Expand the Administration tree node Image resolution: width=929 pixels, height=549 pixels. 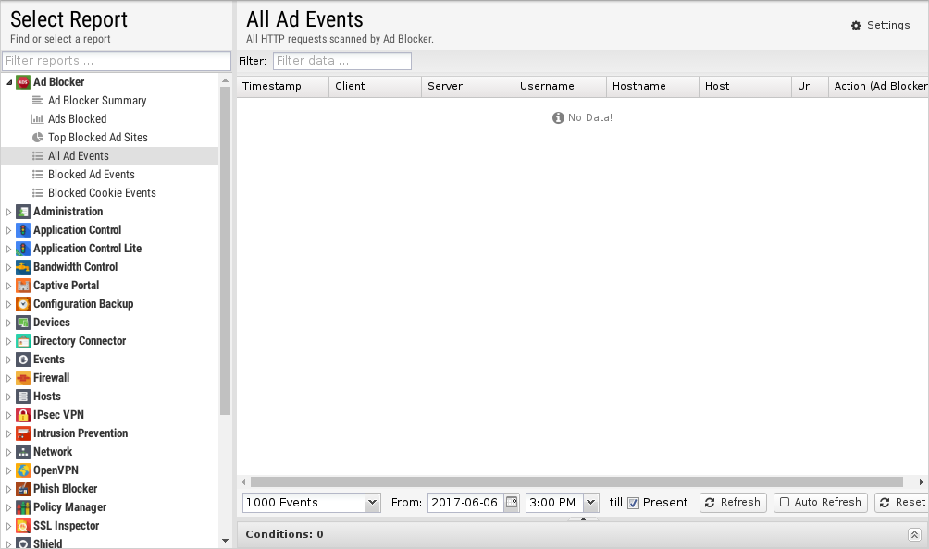click(9, 212)
